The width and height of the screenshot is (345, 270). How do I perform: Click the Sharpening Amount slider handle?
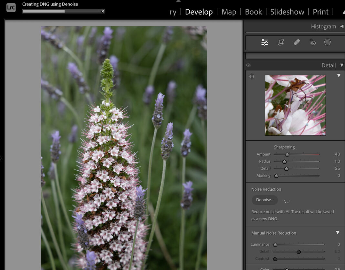tap(287, 154)
